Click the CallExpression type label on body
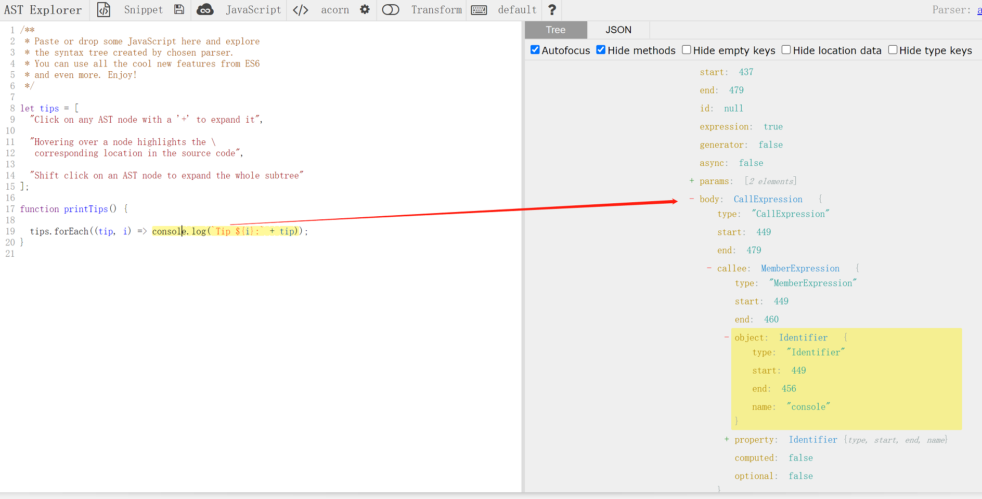This screenshot has height=499, width=982. coord(768,199)
